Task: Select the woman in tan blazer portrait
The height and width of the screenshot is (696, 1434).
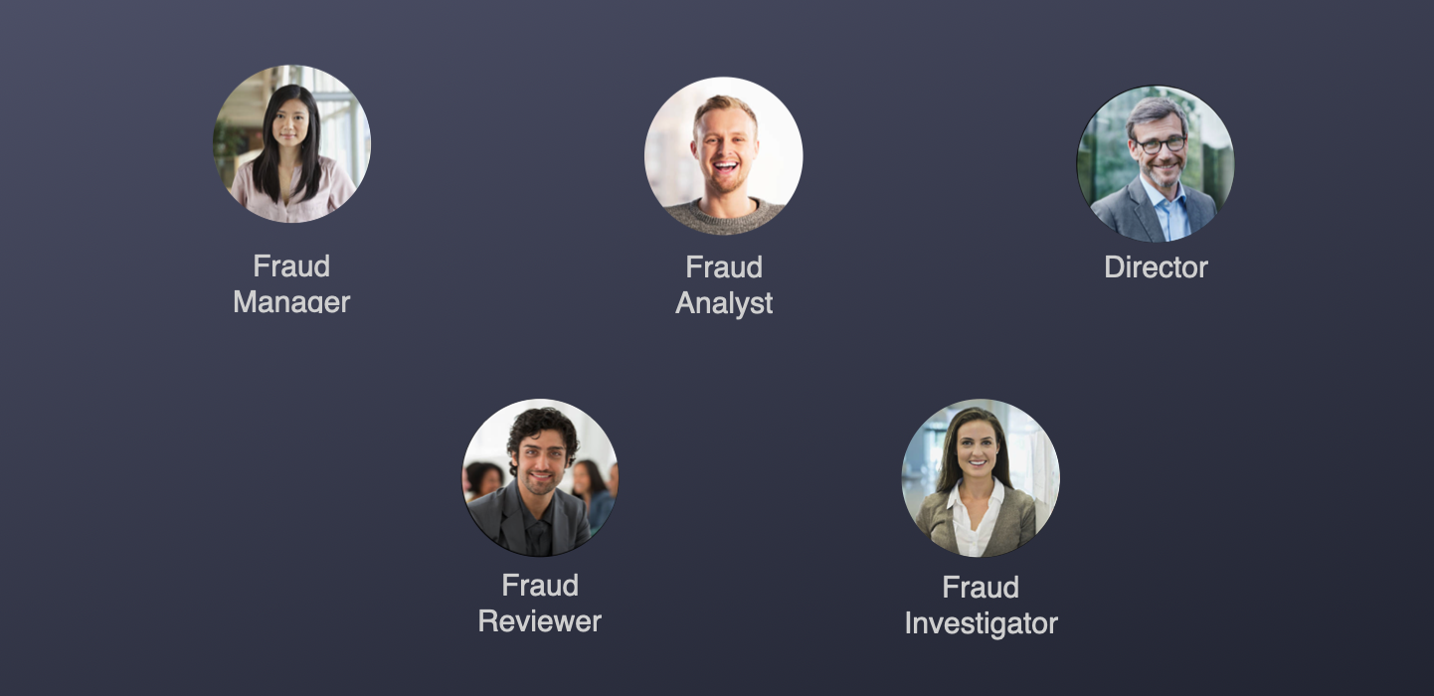Action: point(981,478)
